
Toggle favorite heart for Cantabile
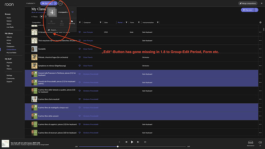coord(79,49)
